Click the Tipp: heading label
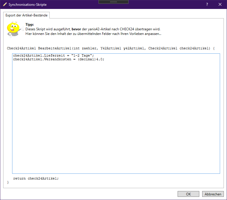Viewport: 227px width, 200px height. pyautogui.click(x=29, y=25)
